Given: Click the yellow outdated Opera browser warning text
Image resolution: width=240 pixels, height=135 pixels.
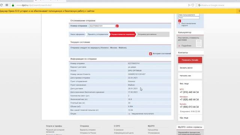Looking at the screenshot, I should [47, 11].
